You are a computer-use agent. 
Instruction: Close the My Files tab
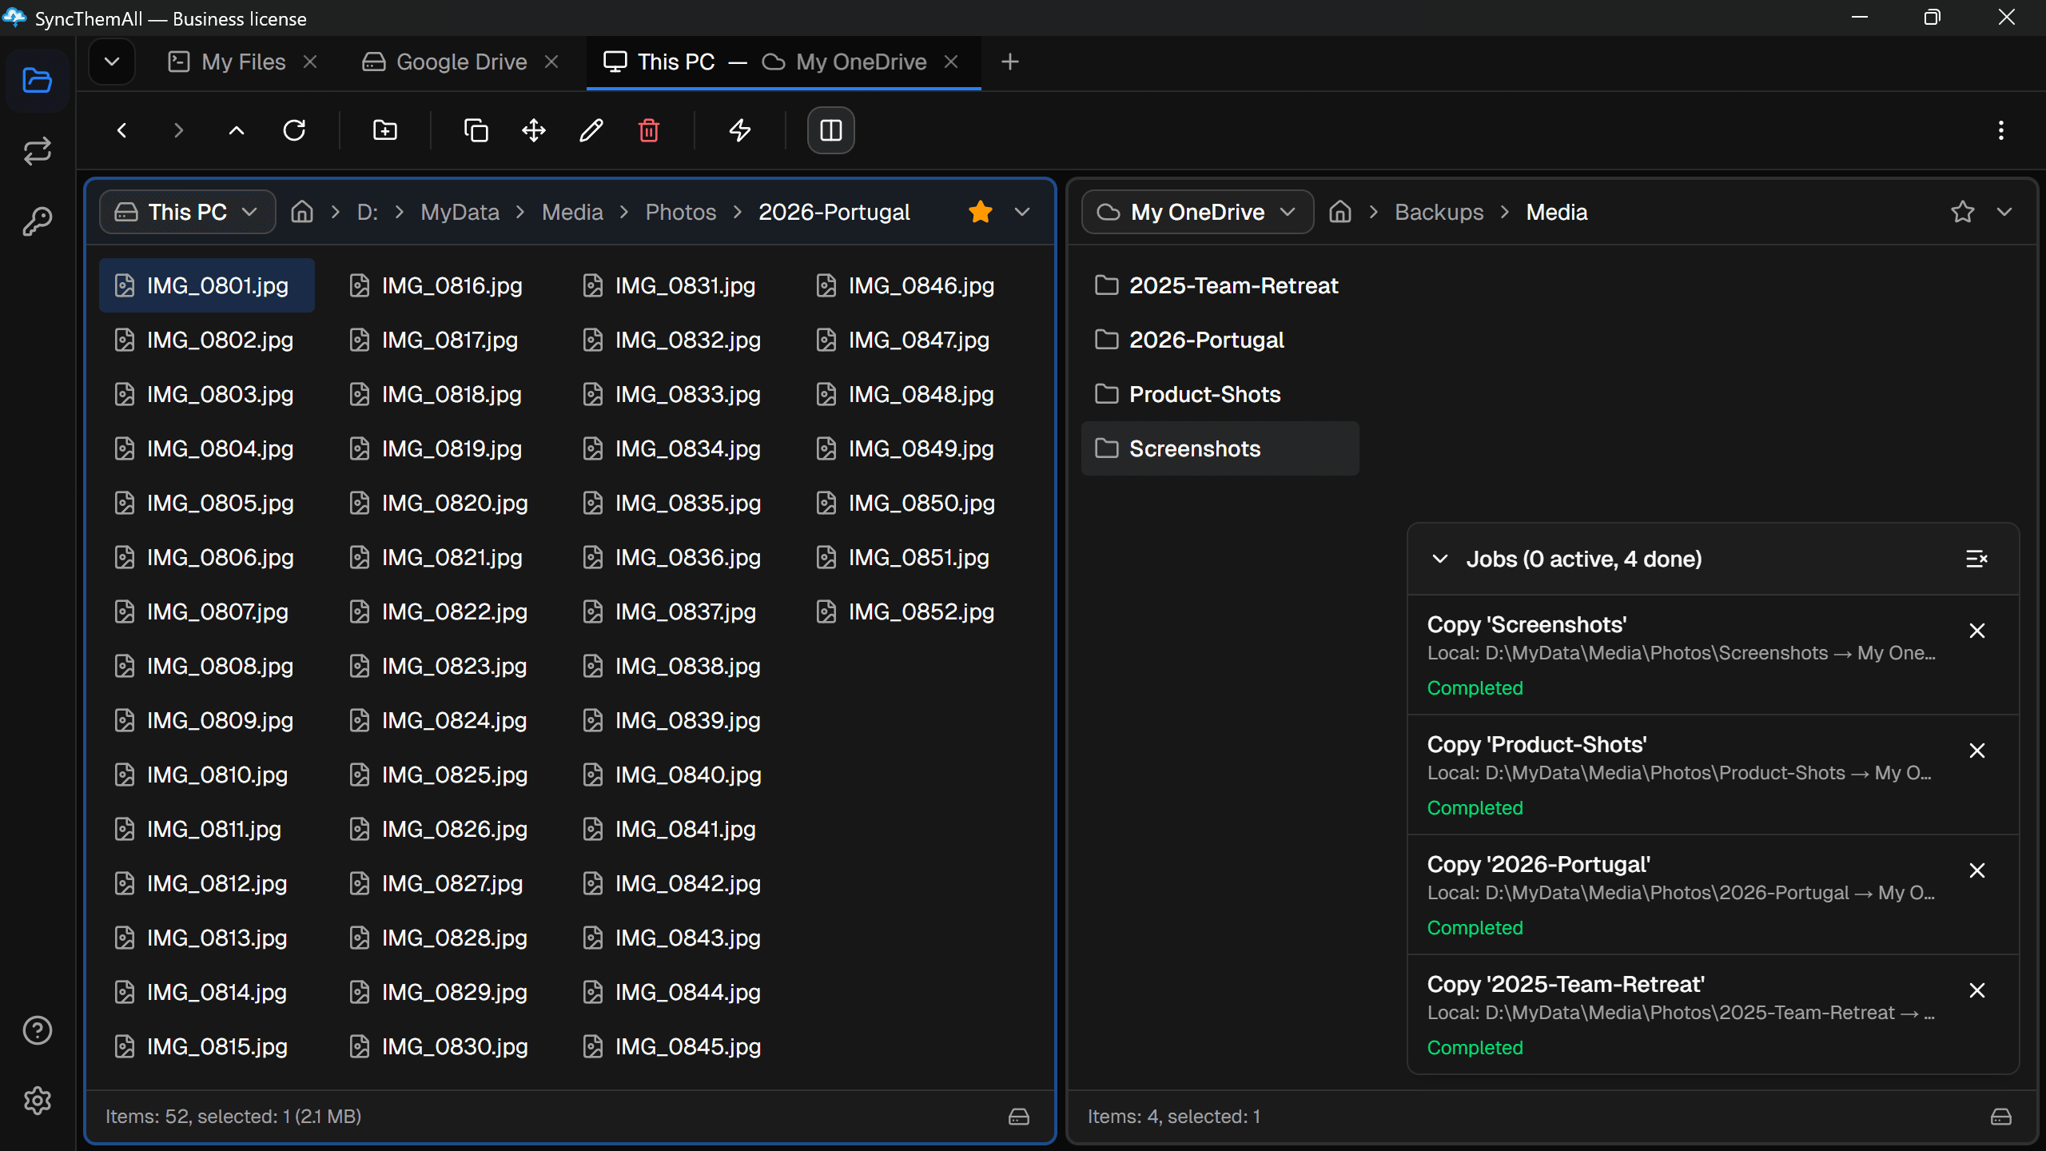pyautogui.click(x=311, y=62)
